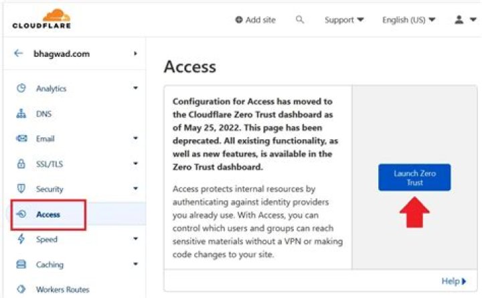Click the Caching drive icon
Viewport: 482px width, 298px height.
pos(21,265)
